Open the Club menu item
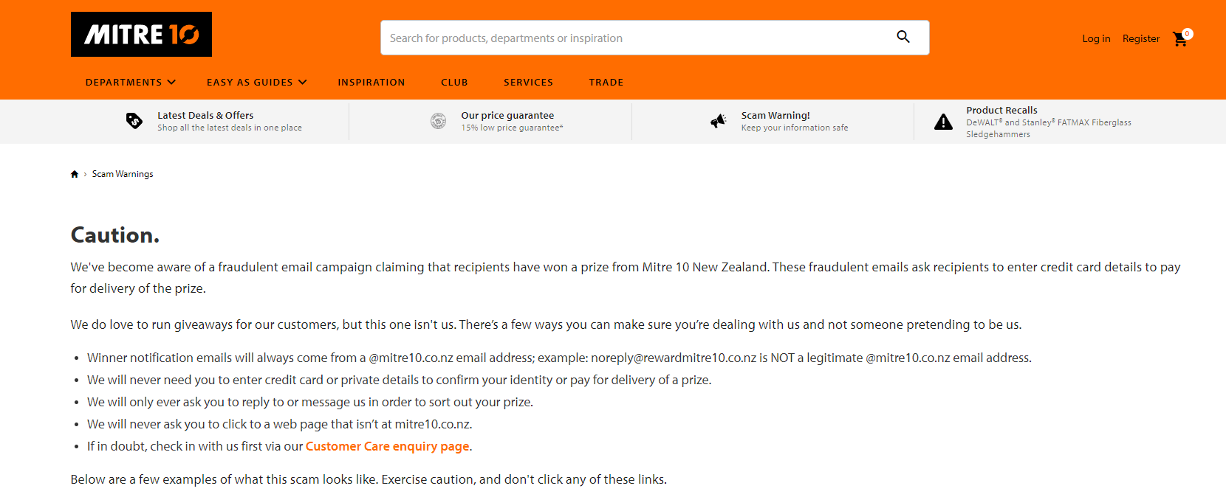This screenshot has width=1226, height=497. pyautogui.click(x=454, y=83)
